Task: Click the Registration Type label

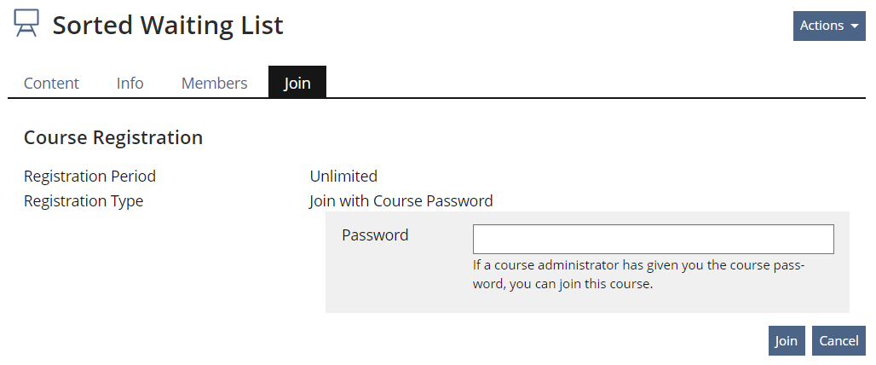Action: click(84, 201)
